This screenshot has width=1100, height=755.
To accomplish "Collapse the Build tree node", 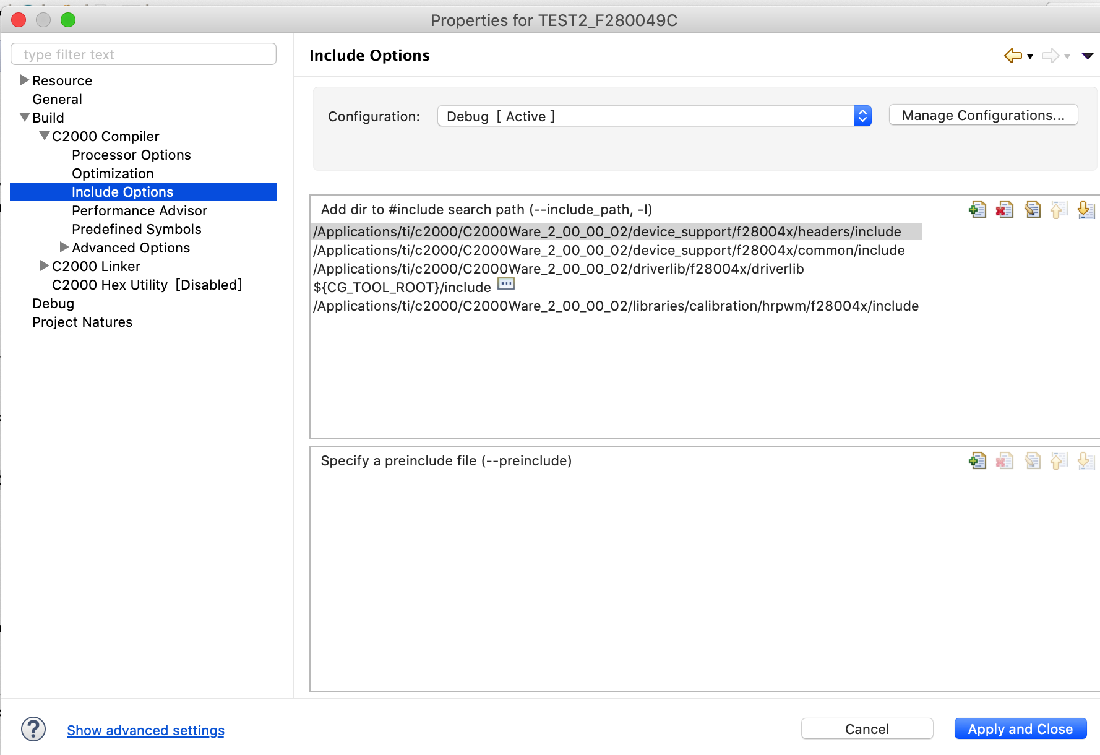I will pos(25,117).
